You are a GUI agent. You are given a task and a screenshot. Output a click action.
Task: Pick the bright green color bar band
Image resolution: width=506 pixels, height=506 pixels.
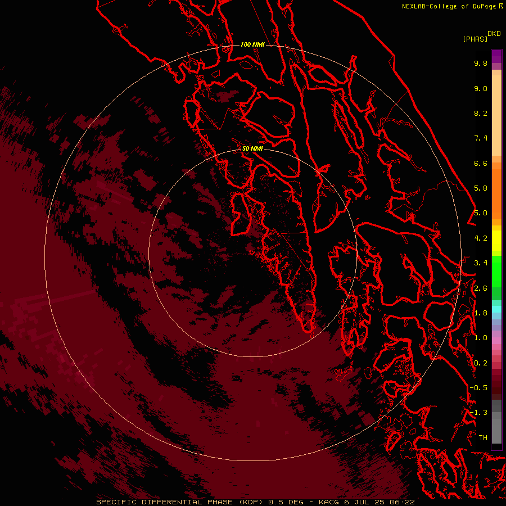point(496,270)
